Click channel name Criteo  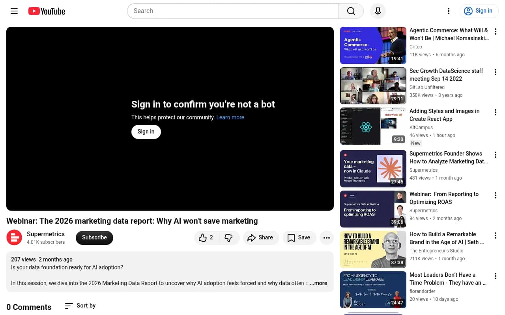(x=416, y=47)
